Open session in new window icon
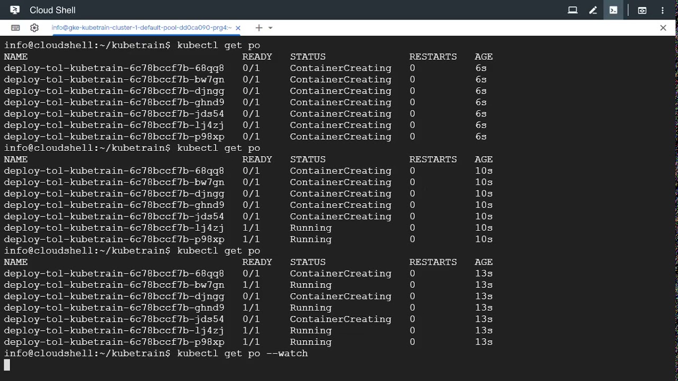 tap(642, 10)
